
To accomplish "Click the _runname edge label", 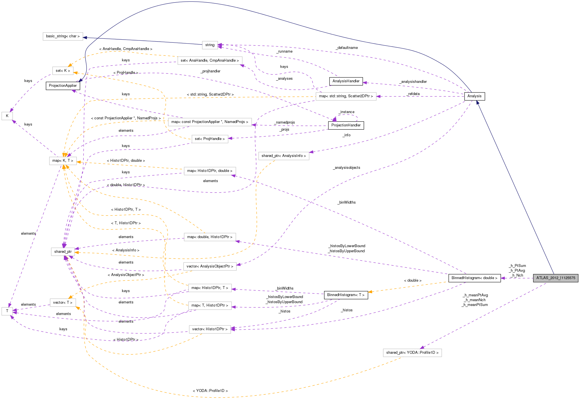I will [284, 51].
